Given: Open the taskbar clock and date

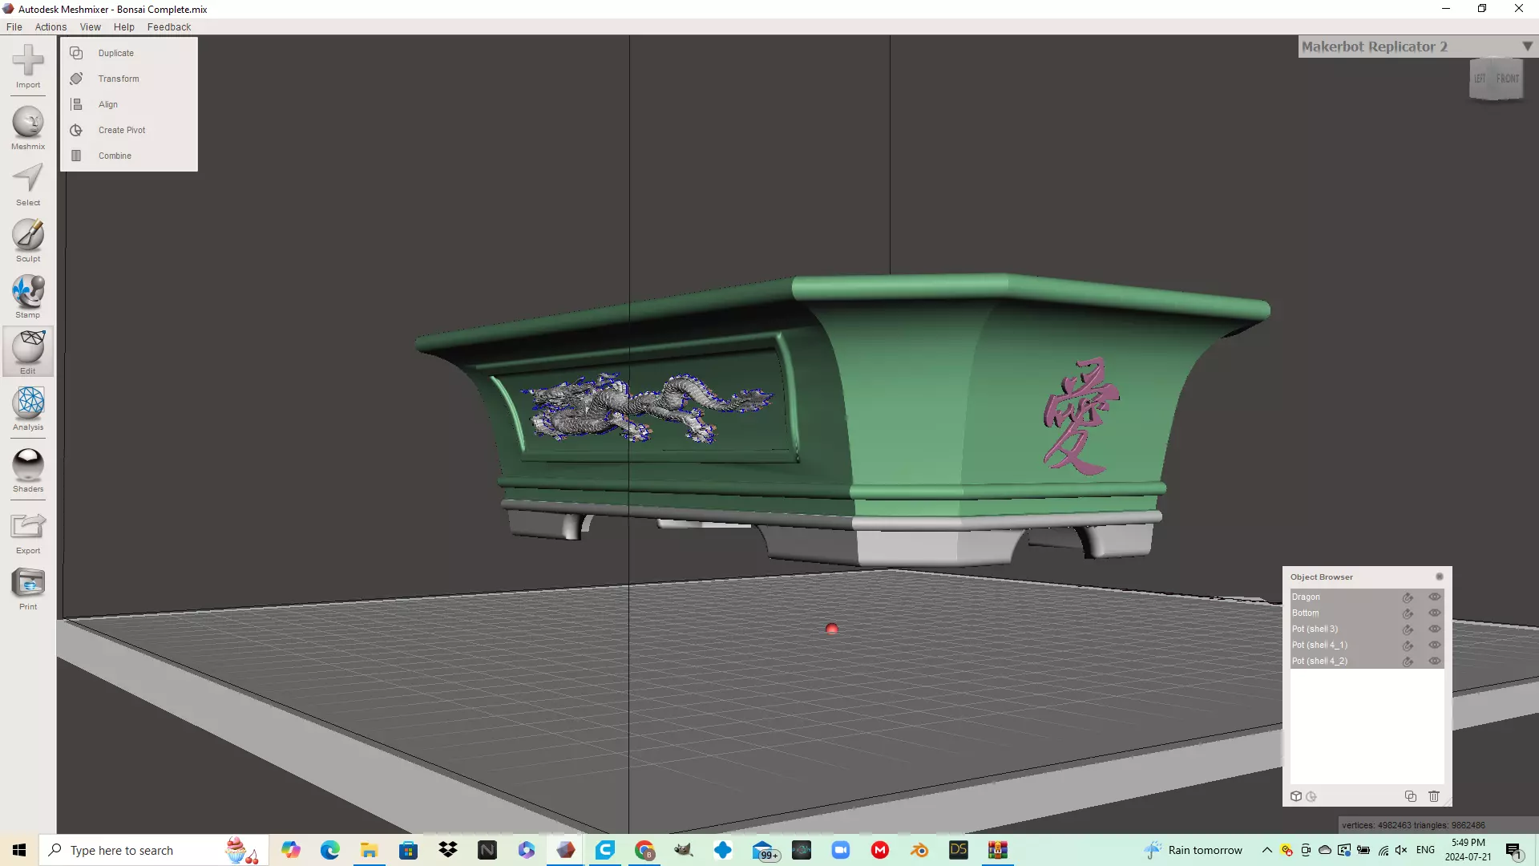Looking at the screenshot, I should pyautogui.click(x=1468, y=850).
